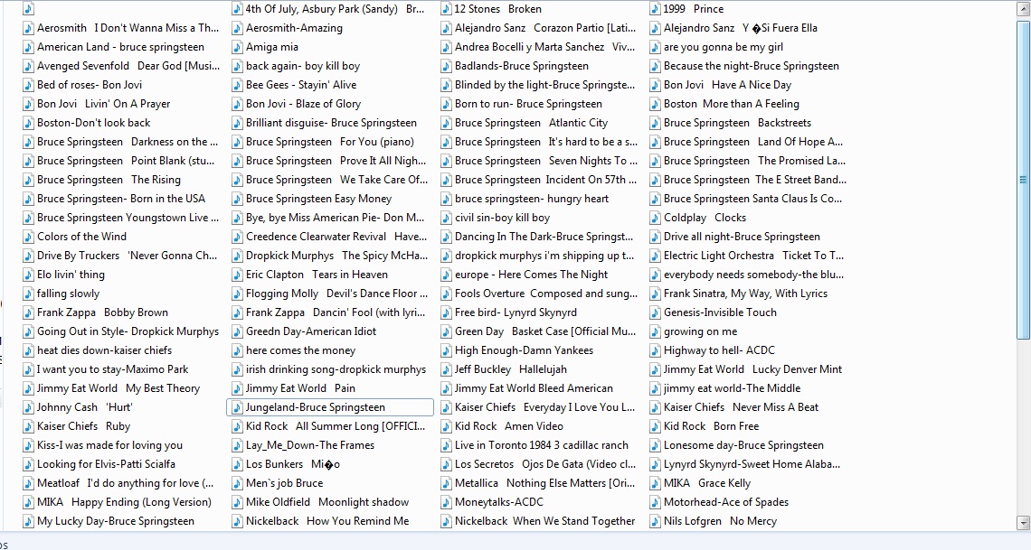Select 'MIKA Grace Kelly' file
This screenshot has width=1031, height=550.
coord(707,484)
